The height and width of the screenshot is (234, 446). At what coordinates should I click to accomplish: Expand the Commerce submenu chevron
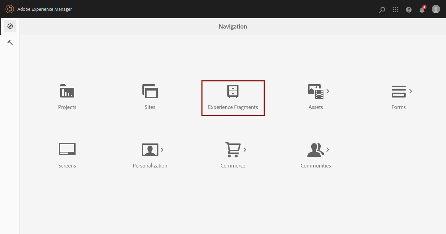tap(245, 150)
